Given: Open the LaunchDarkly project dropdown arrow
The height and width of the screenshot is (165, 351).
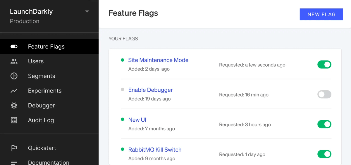Looking at the screenshot, I should (x=87, y=12).
